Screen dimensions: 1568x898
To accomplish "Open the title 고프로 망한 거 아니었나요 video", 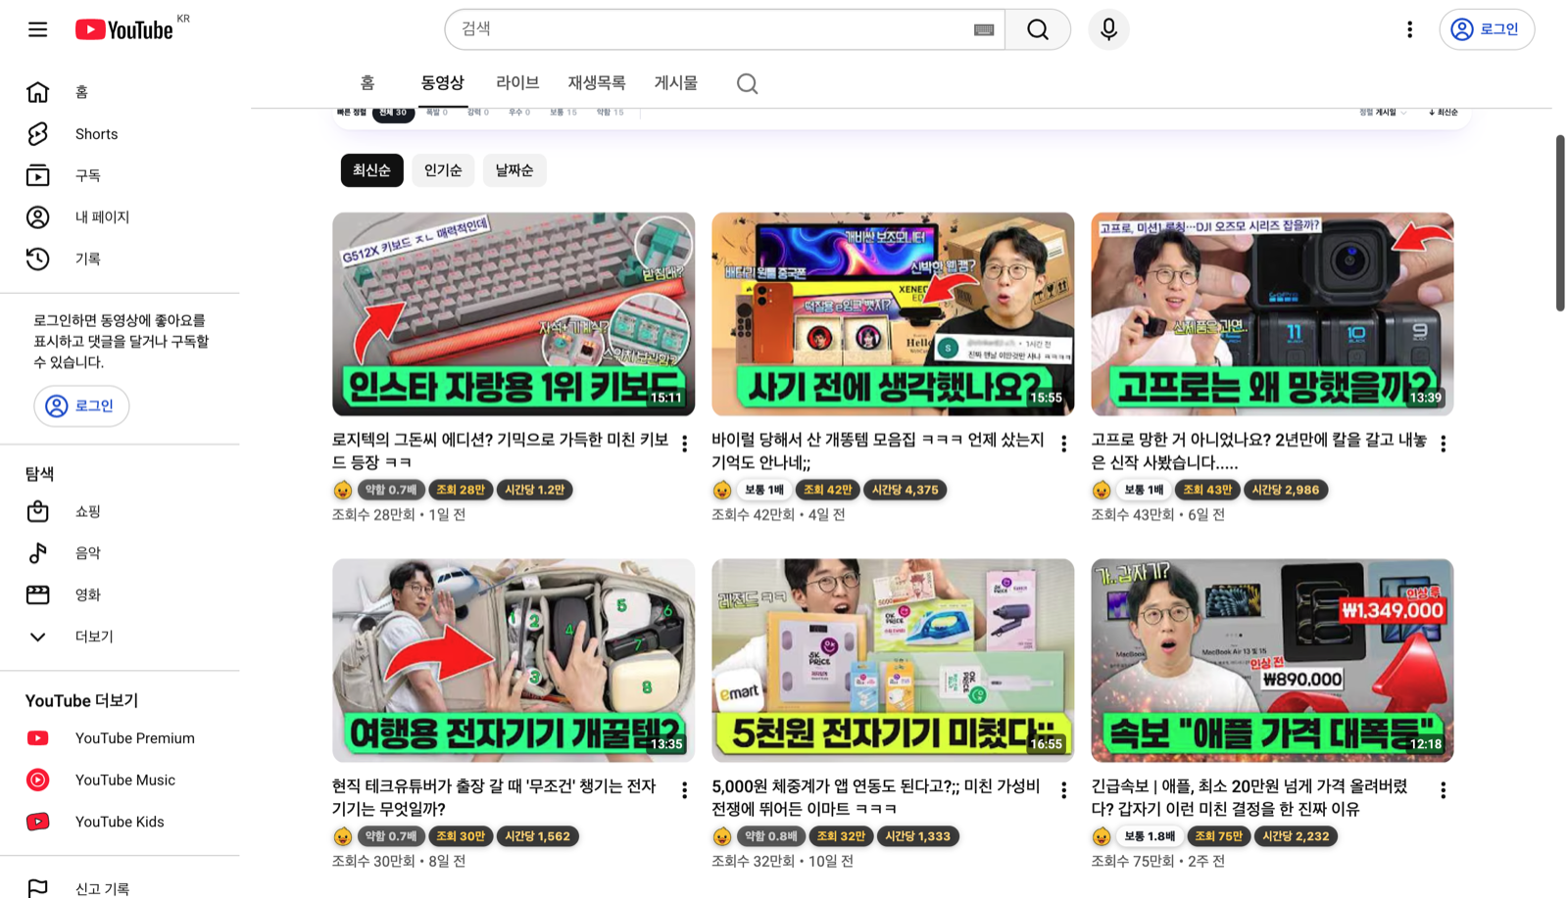I will point(1259,451).
